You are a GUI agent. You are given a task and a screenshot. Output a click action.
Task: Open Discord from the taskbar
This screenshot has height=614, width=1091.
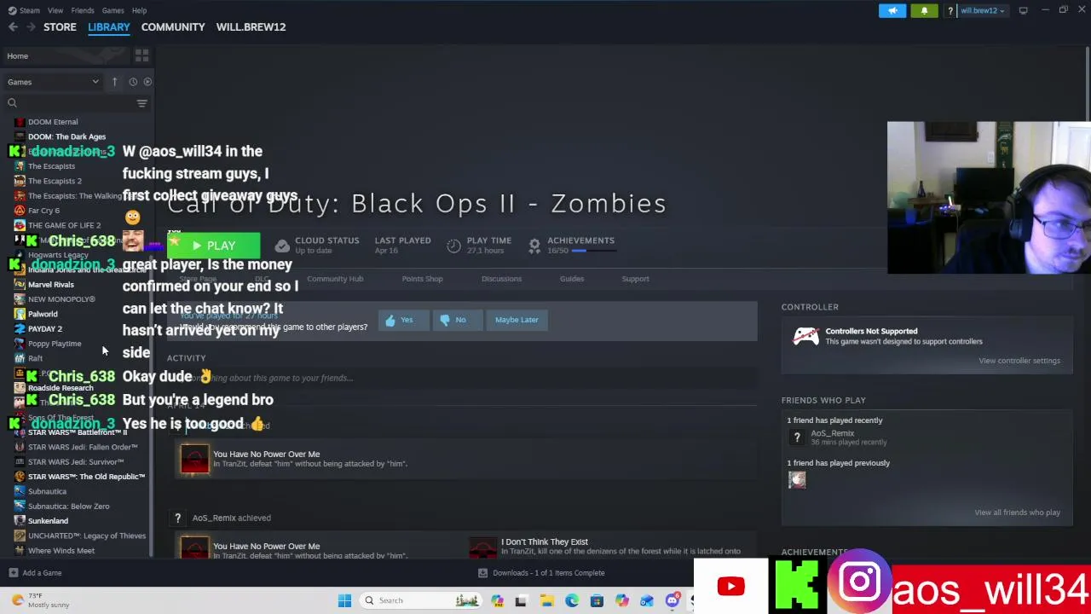[x=672, y=600]
